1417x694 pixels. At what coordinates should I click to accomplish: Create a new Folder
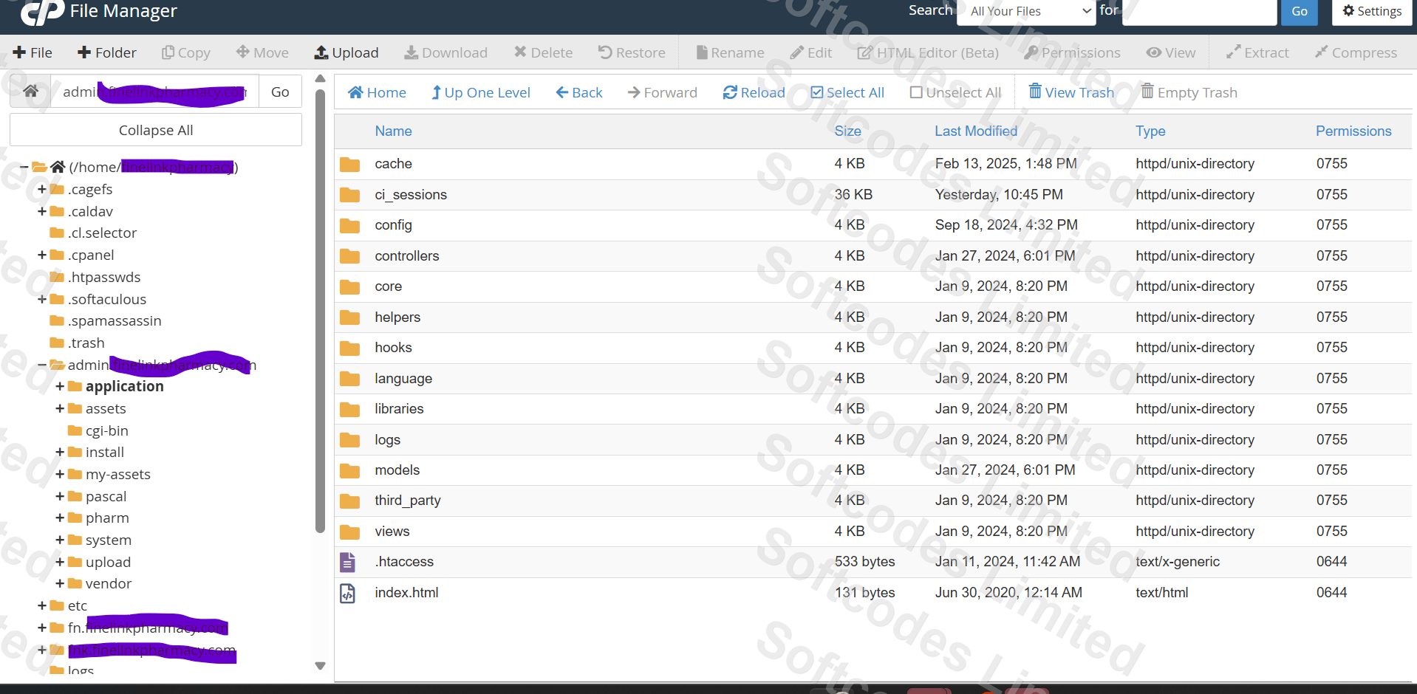click(106, 52)
